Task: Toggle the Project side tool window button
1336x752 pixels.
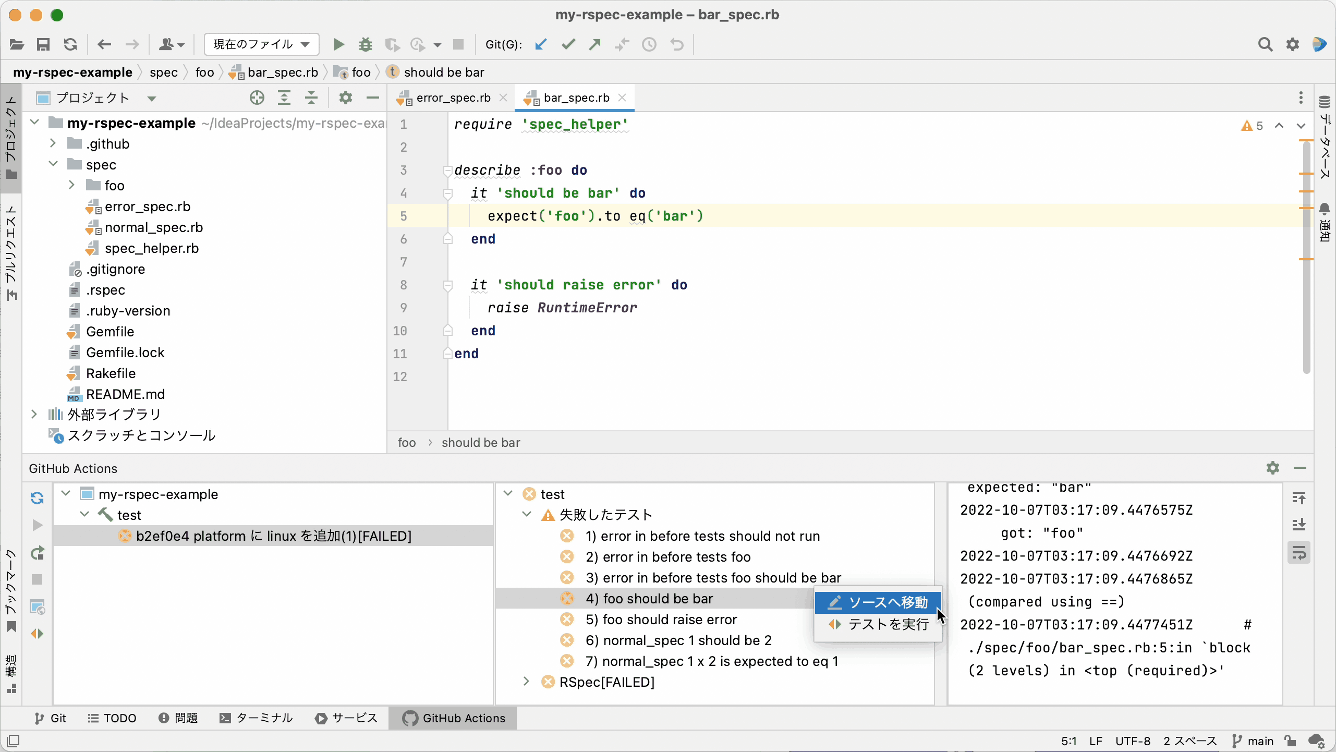Action: tap(11, 137)
